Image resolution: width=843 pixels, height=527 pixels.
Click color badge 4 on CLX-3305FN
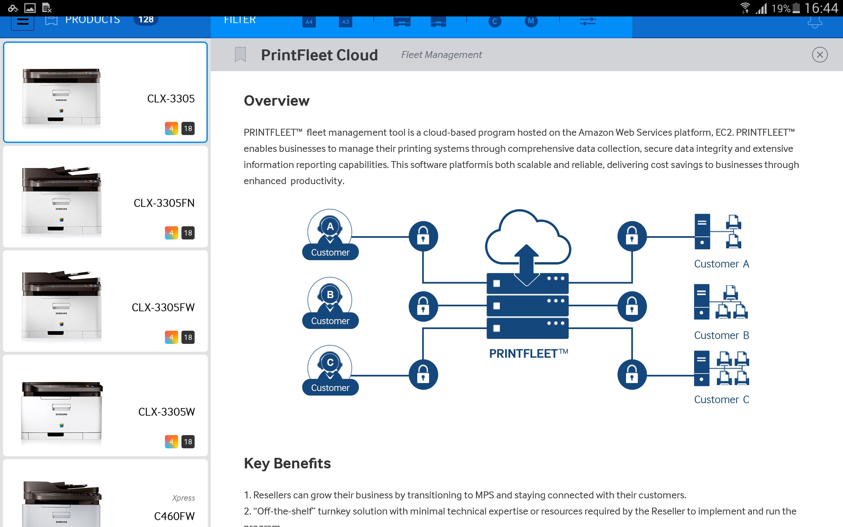tap(171, 233)
